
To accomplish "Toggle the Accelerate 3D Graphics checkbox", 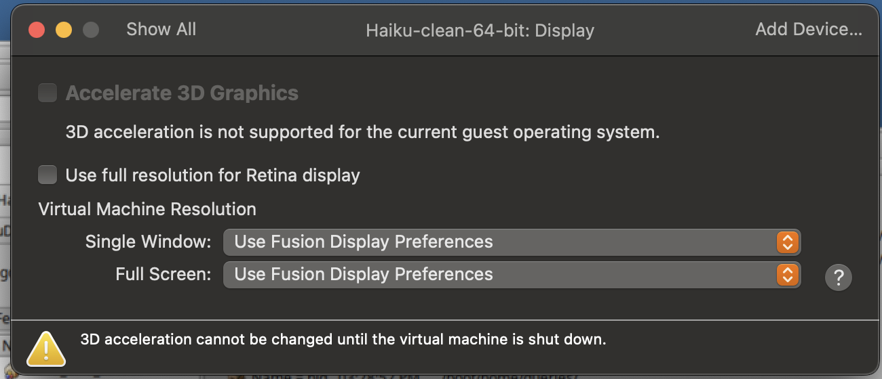I will tap(47, 93).
